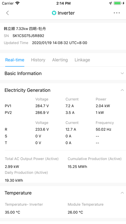The height and width of the screenshot is (224, 126).
Task: Select the Real-time tab
Action: tap(15, 60)
